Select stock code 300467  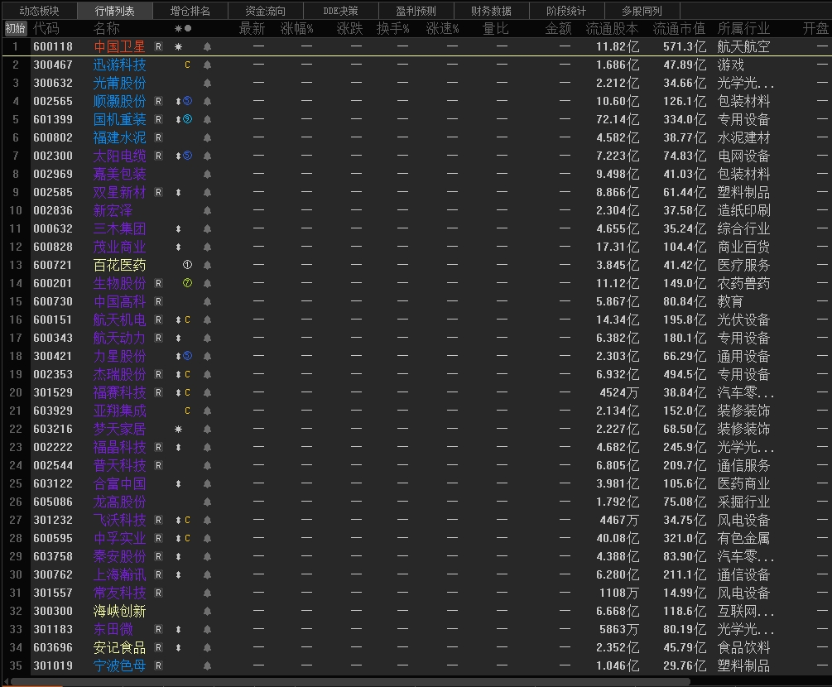click(x=52, y=65)
